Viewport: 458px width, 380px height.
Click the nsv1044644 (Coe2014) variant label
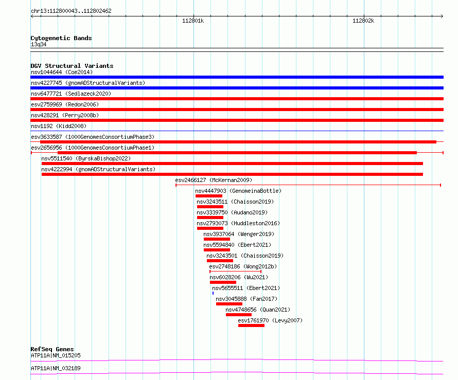pyautogui.click(x=62, y=72)
